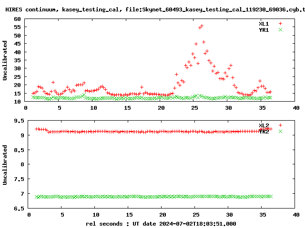Screen dimensions: 305x228
Task: Click the highest XL1 peak data point
Action: [x=202, y=26]
